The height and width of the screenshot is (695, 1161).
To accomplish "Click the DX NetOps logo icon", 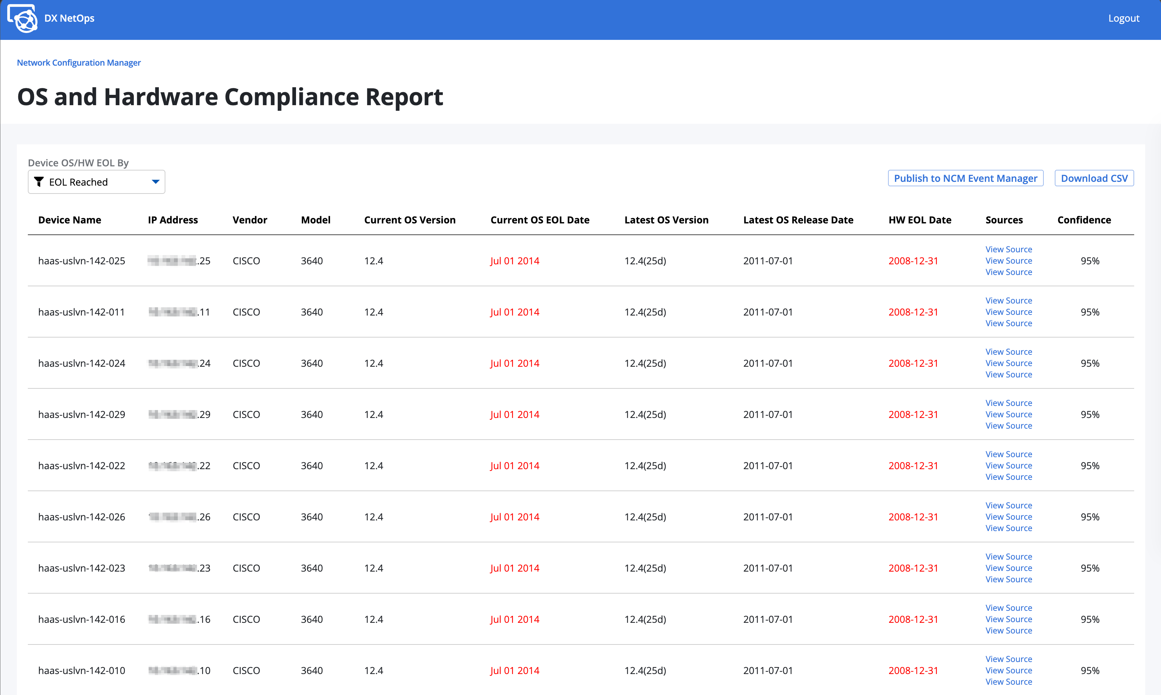I will coord(22,18).
